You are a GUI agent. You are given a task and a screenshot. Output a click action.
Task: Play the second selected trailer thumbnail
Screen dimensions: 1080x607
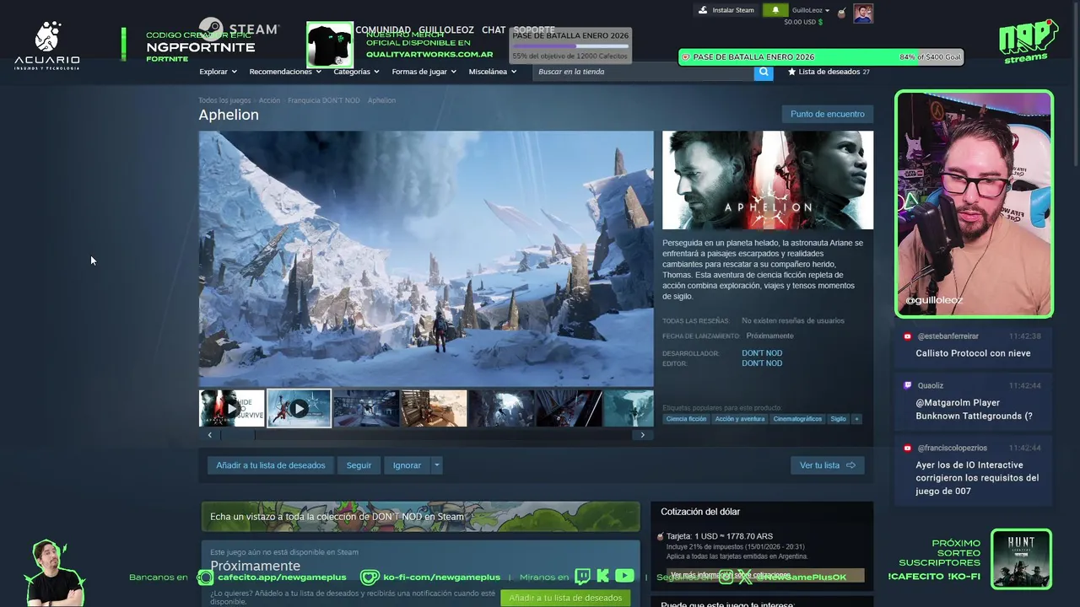tap(299, 408)
